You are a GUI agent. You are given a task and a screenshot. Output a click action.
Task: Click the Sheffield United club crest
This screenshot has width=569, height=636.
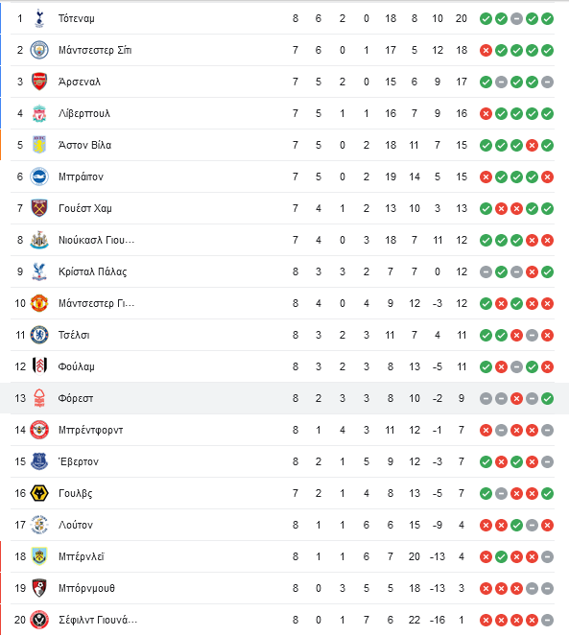tap(39, 620)
